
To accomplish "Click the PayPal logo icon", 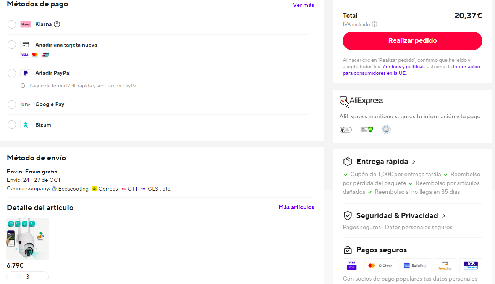I will (26, 73).
